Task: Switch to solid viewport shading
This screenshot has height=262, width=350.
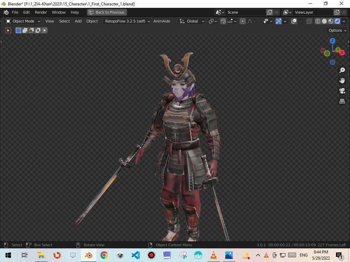Action: click(x=324, y=21)
